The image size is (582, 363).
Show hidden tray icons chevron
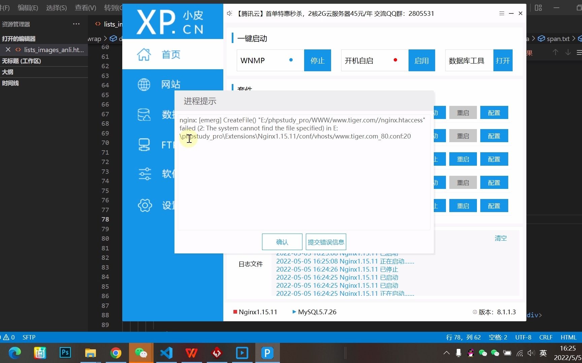click(x=447, y=353)
